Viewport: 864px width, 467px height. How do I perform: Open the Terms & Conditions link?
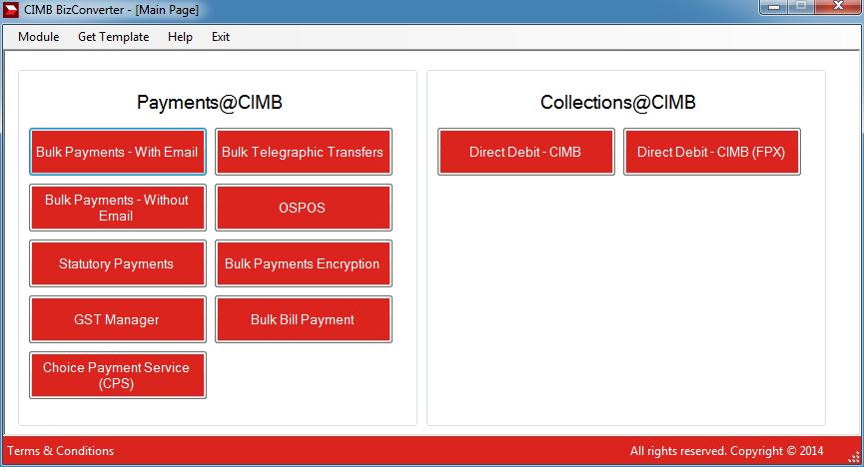click(61, 451)
